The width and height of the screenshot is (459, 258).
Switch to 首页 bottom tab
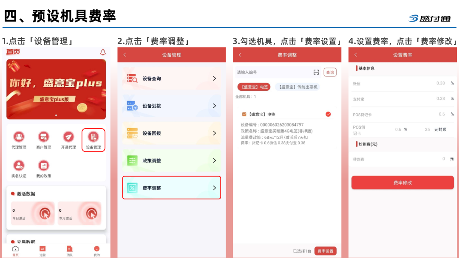[x=16, y=251]
